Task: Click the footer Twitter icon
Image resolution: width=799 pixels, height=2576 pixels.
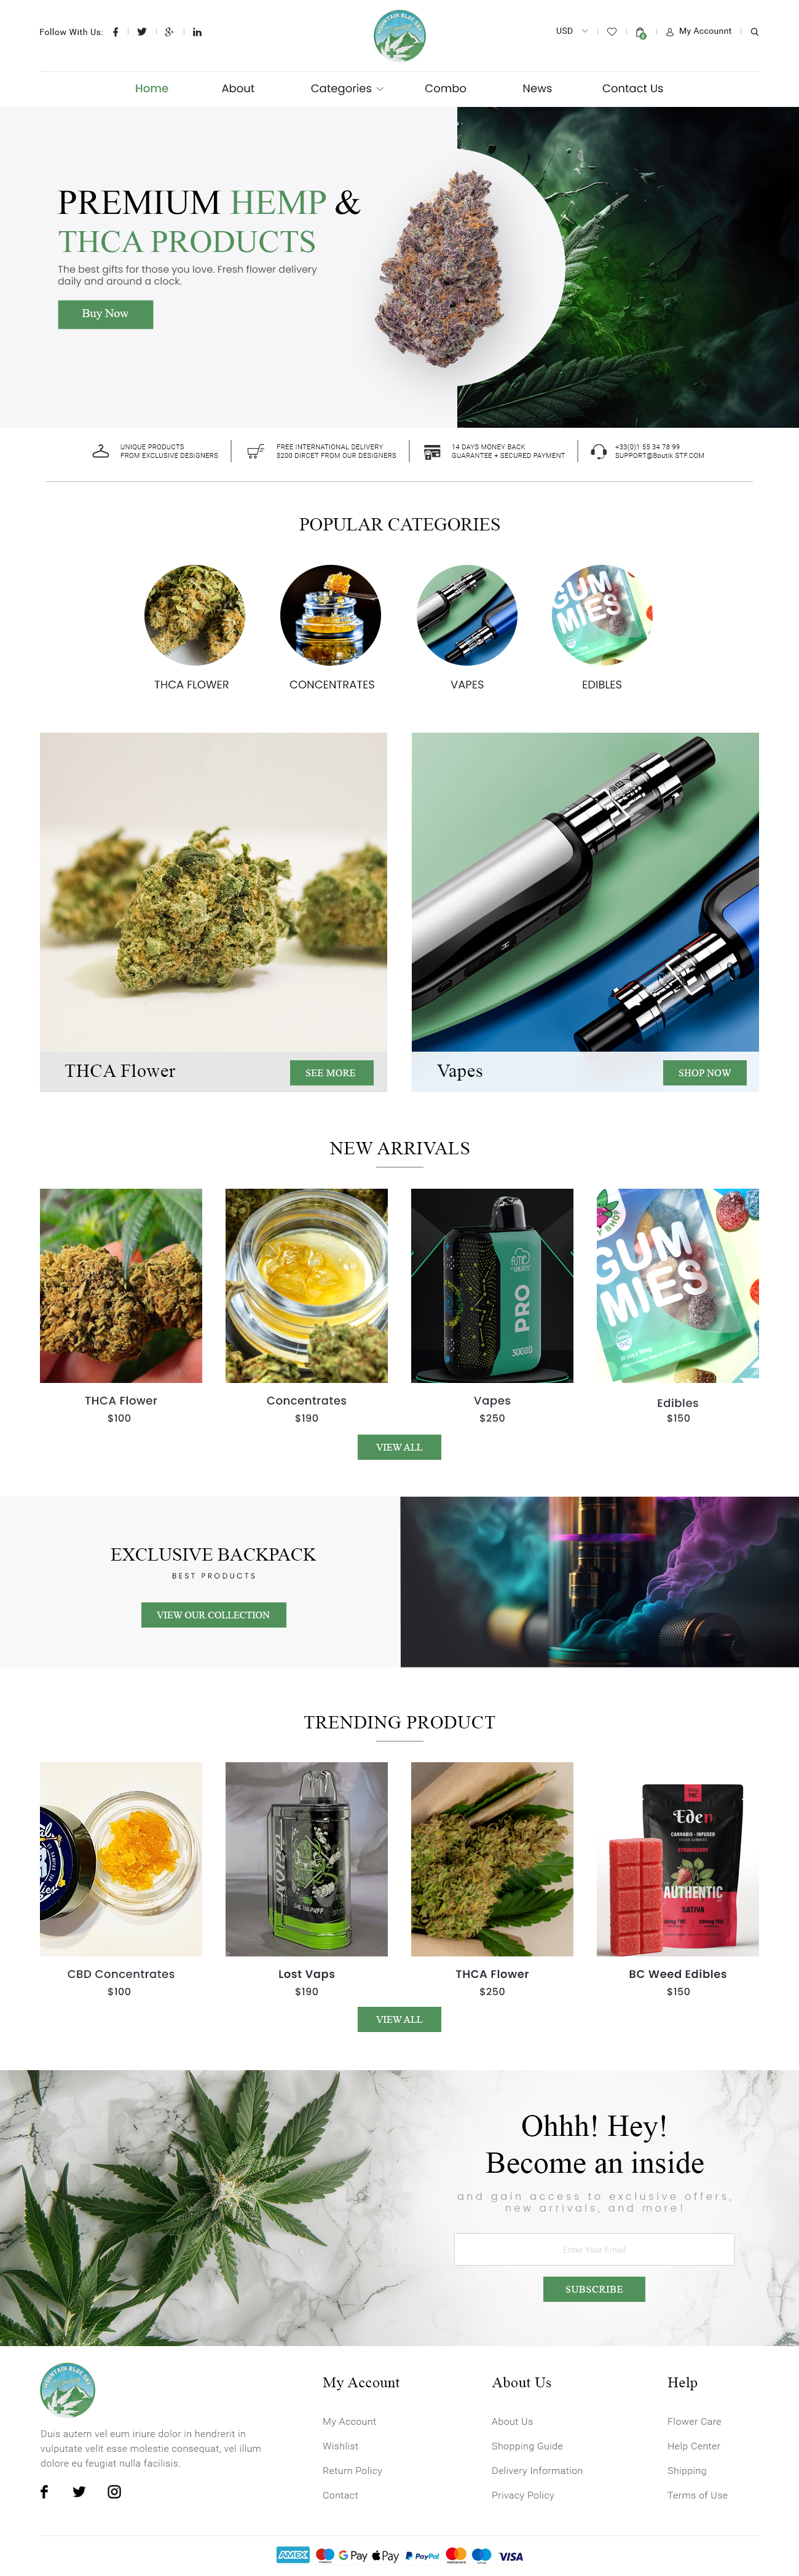Action: pyautogui.click(x=79, y=2491)
